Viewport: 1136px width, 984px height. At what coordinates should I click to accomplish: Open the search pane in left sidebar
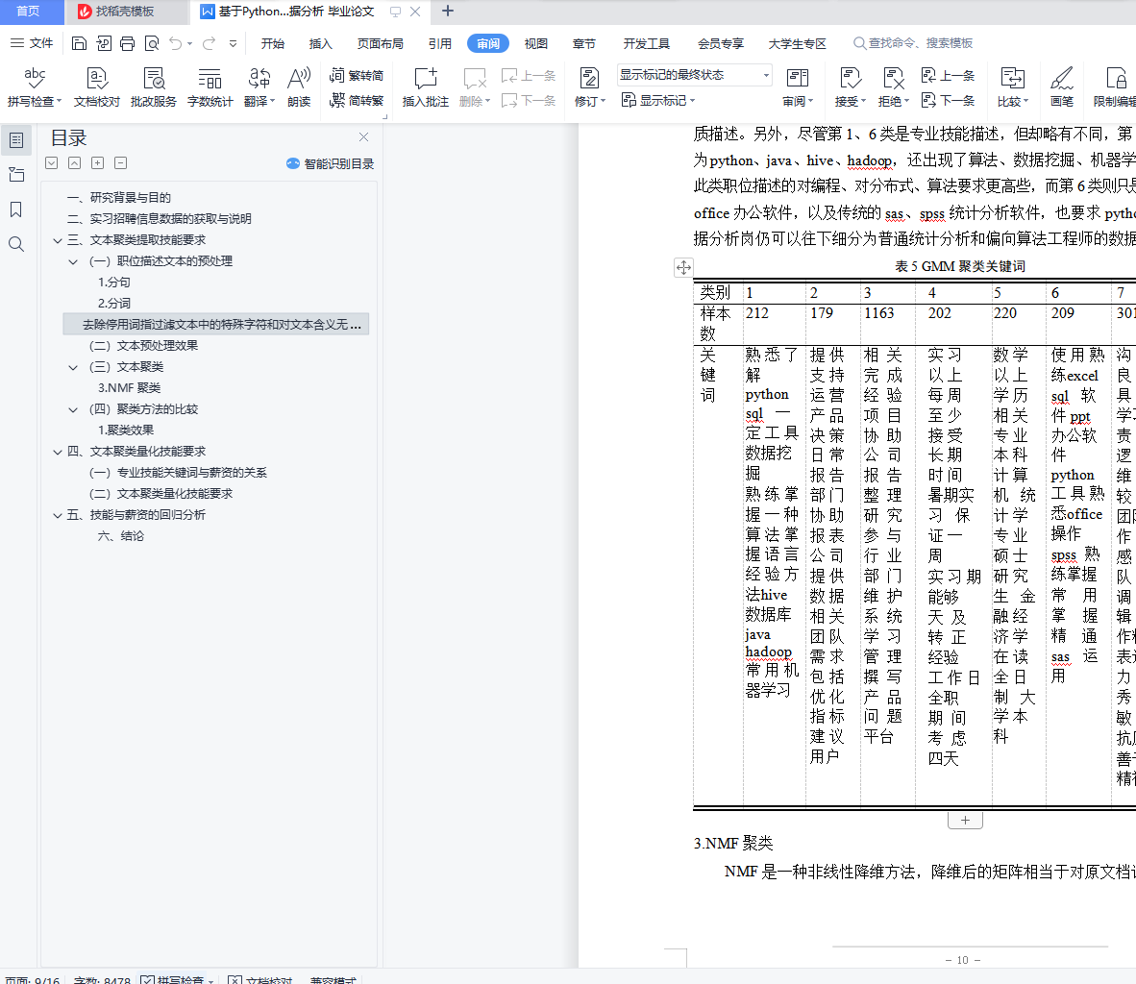point(16,244)
